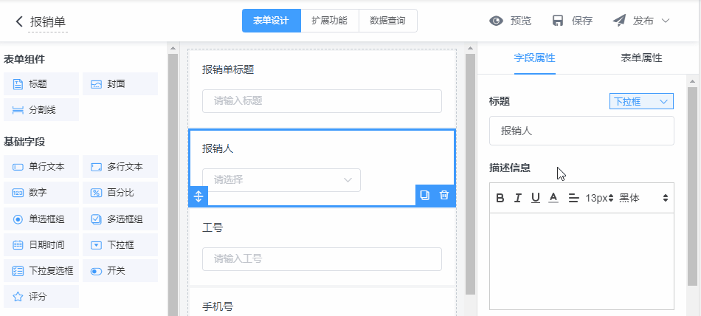Click the 发布 paper plane icon
The width and height of the screenshot is (701, 316).
click(x=619, y=21)
